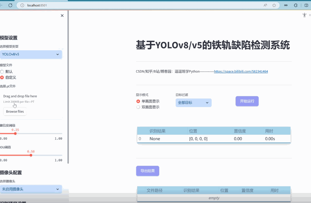
Task: Click the 开始运行 start button
Action: click(247, 101)
